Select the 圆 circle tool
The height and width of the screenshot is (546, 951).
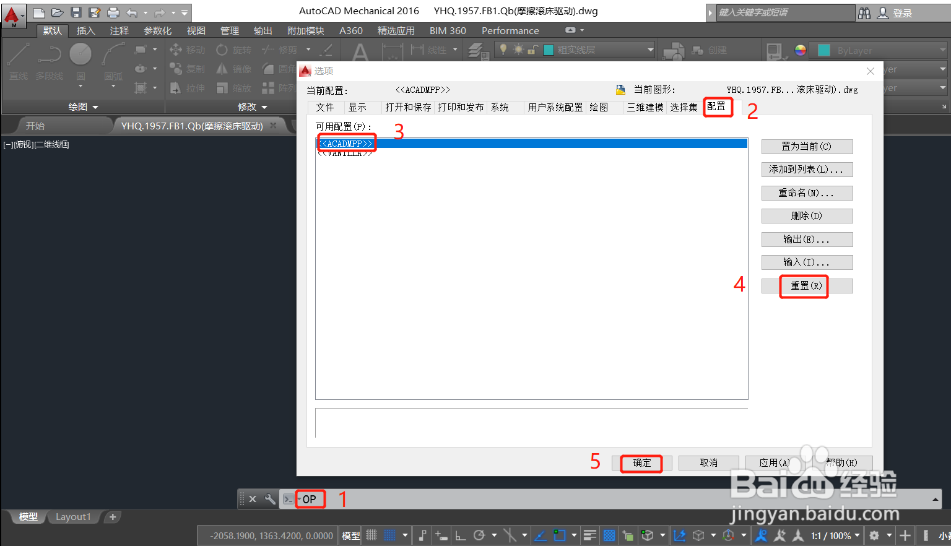pos(80,62)
